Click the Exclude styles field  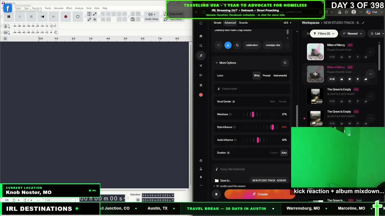251,89
